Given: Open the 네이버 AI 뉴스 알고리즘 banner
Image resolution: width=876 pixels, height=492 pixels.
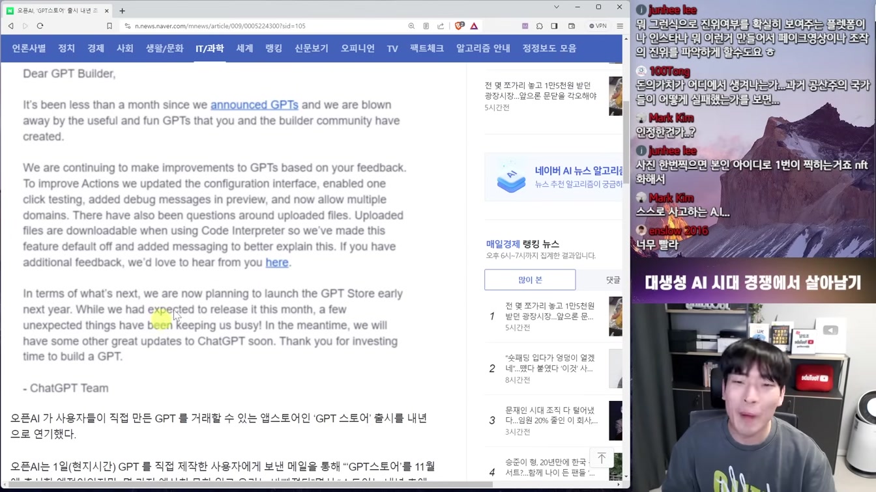Looking at the screenshot, I should click(553, 177).
